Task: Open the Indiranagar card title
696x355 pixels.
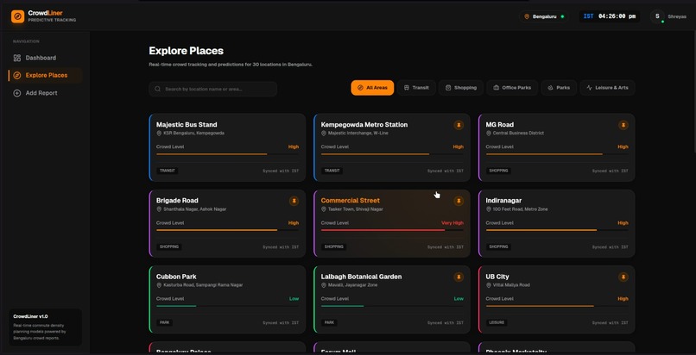Action: point(503,201)
